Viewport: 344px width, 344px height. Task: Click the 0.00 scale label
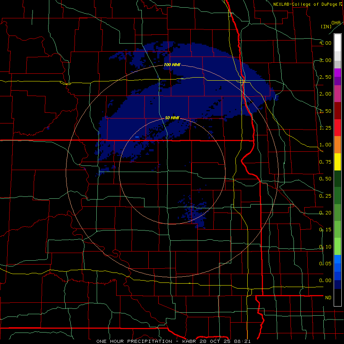(x=325, y=280)
